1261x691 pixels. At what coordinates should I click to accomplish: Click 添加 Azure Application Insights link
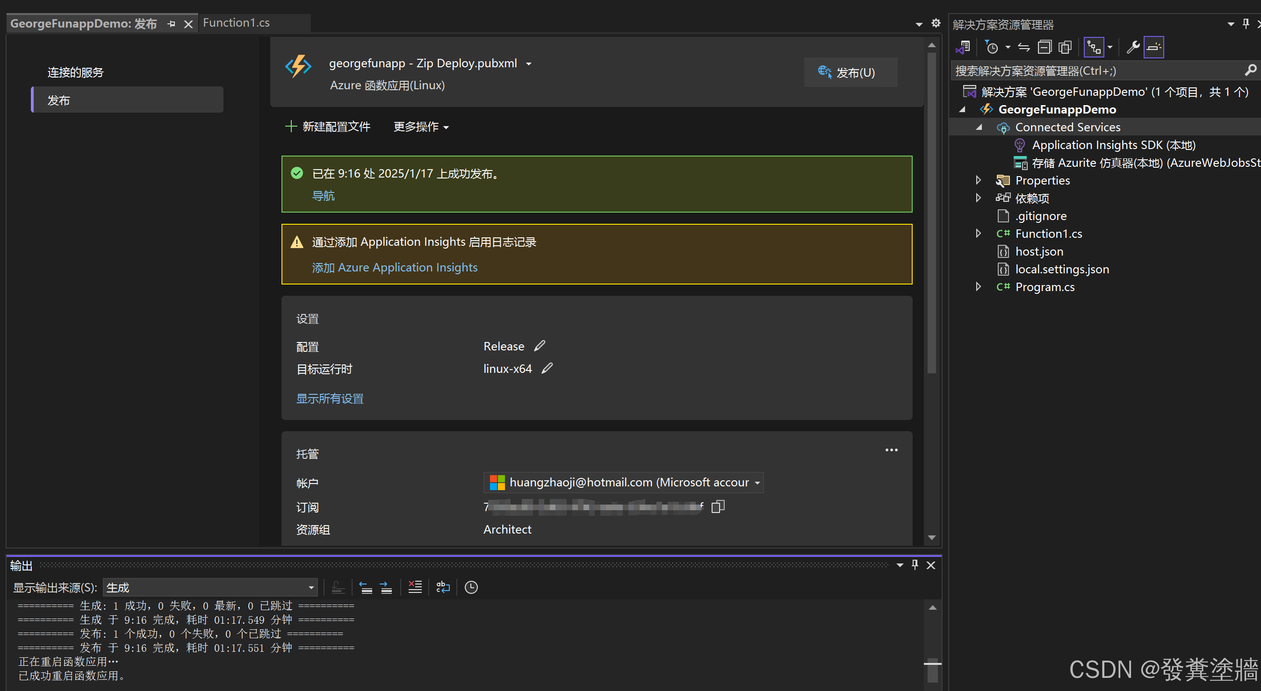pyautogui.click(x=395, y=268)
